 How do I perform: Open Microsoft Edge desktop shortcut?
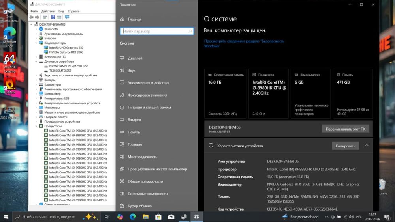9,38
